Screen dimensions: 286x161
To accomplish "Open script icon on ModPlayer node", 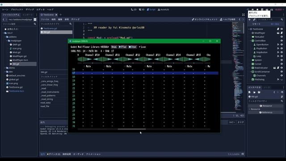I will (x=282, y=33).
